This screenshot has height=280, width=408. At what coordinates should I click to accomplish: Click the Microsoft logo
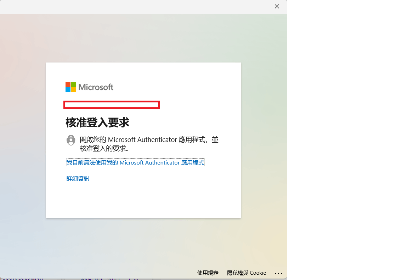90,87
